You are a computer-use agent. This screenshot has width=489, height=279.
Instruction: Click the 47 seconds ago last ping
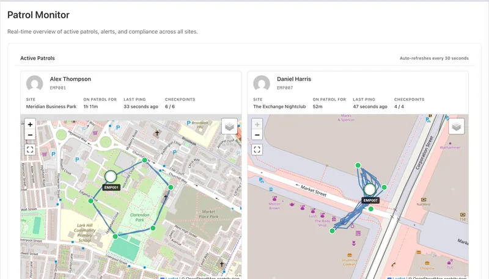pyautogui.click(x=370, y=106)
